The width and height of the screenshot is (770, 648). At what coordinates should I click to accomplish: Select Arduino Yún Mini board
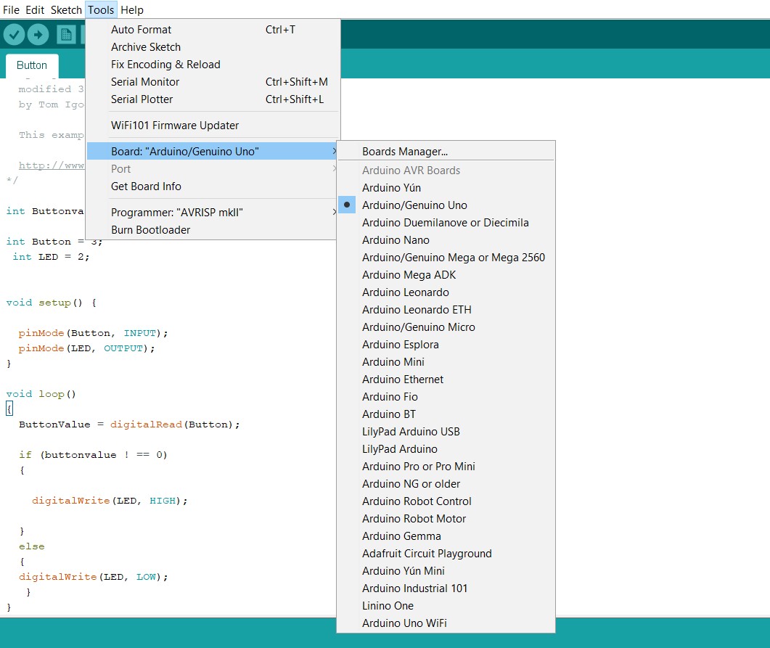click(446, 571)
